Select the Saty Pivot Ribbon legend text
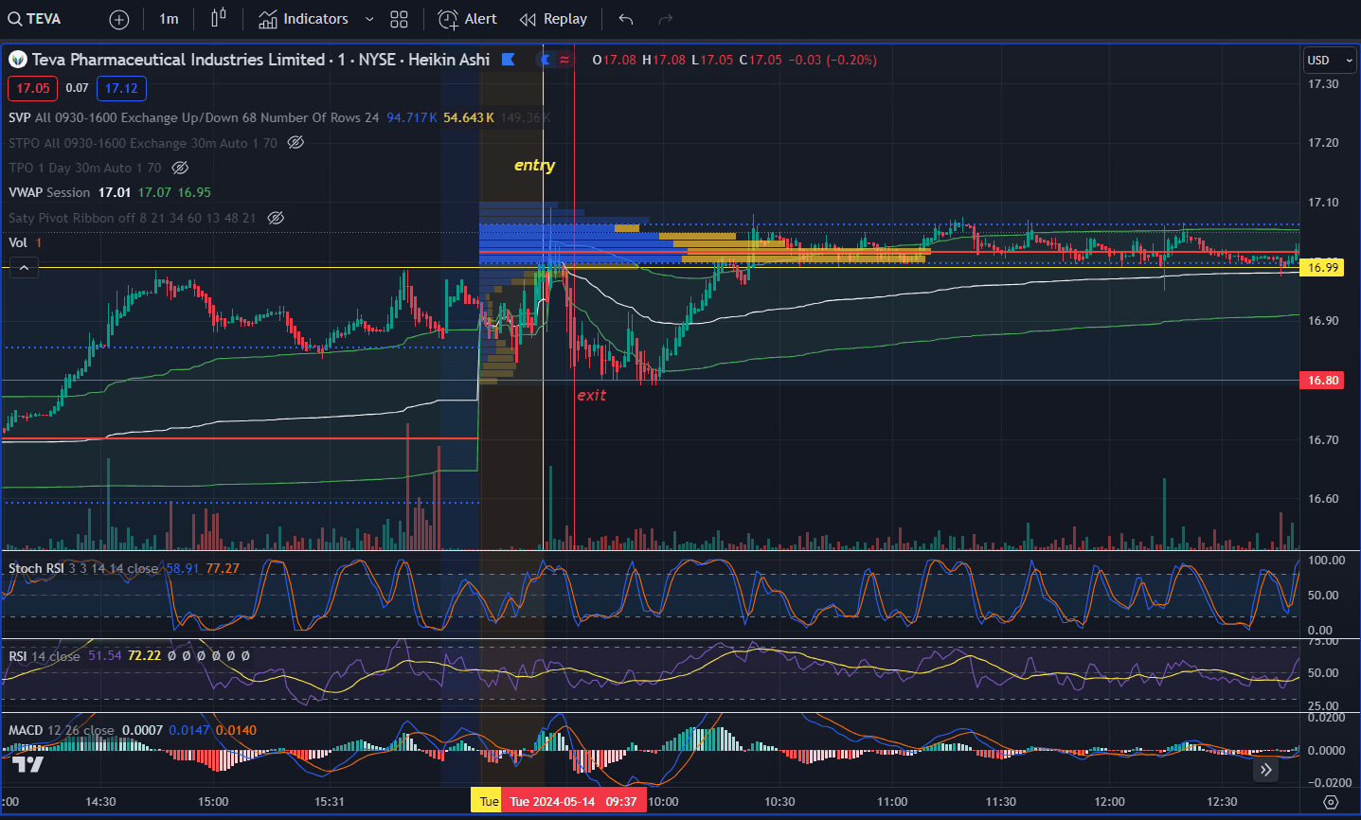This screenshot has height=820, width=1361. coord(133,218)
